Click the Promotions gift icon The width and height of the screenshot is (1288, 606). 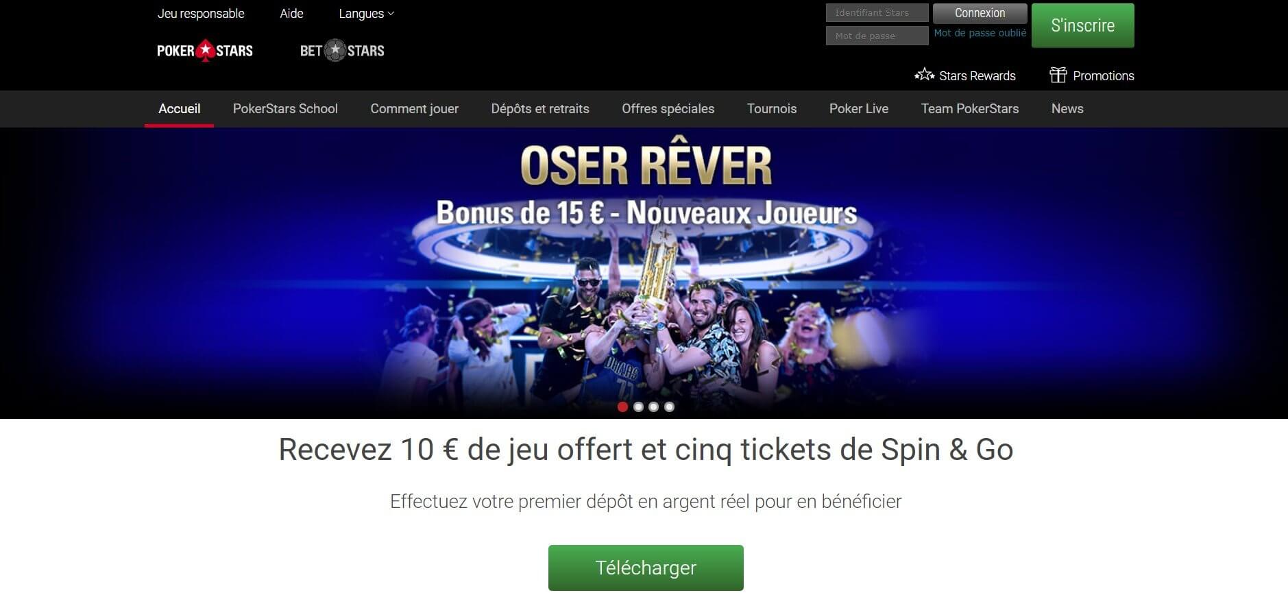[x=1058, y=75]
